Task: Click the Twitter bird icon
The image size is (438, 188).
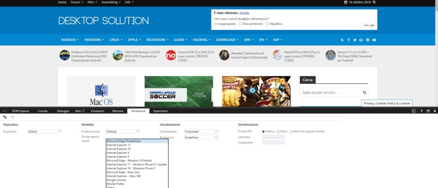Action: [355, 40]
